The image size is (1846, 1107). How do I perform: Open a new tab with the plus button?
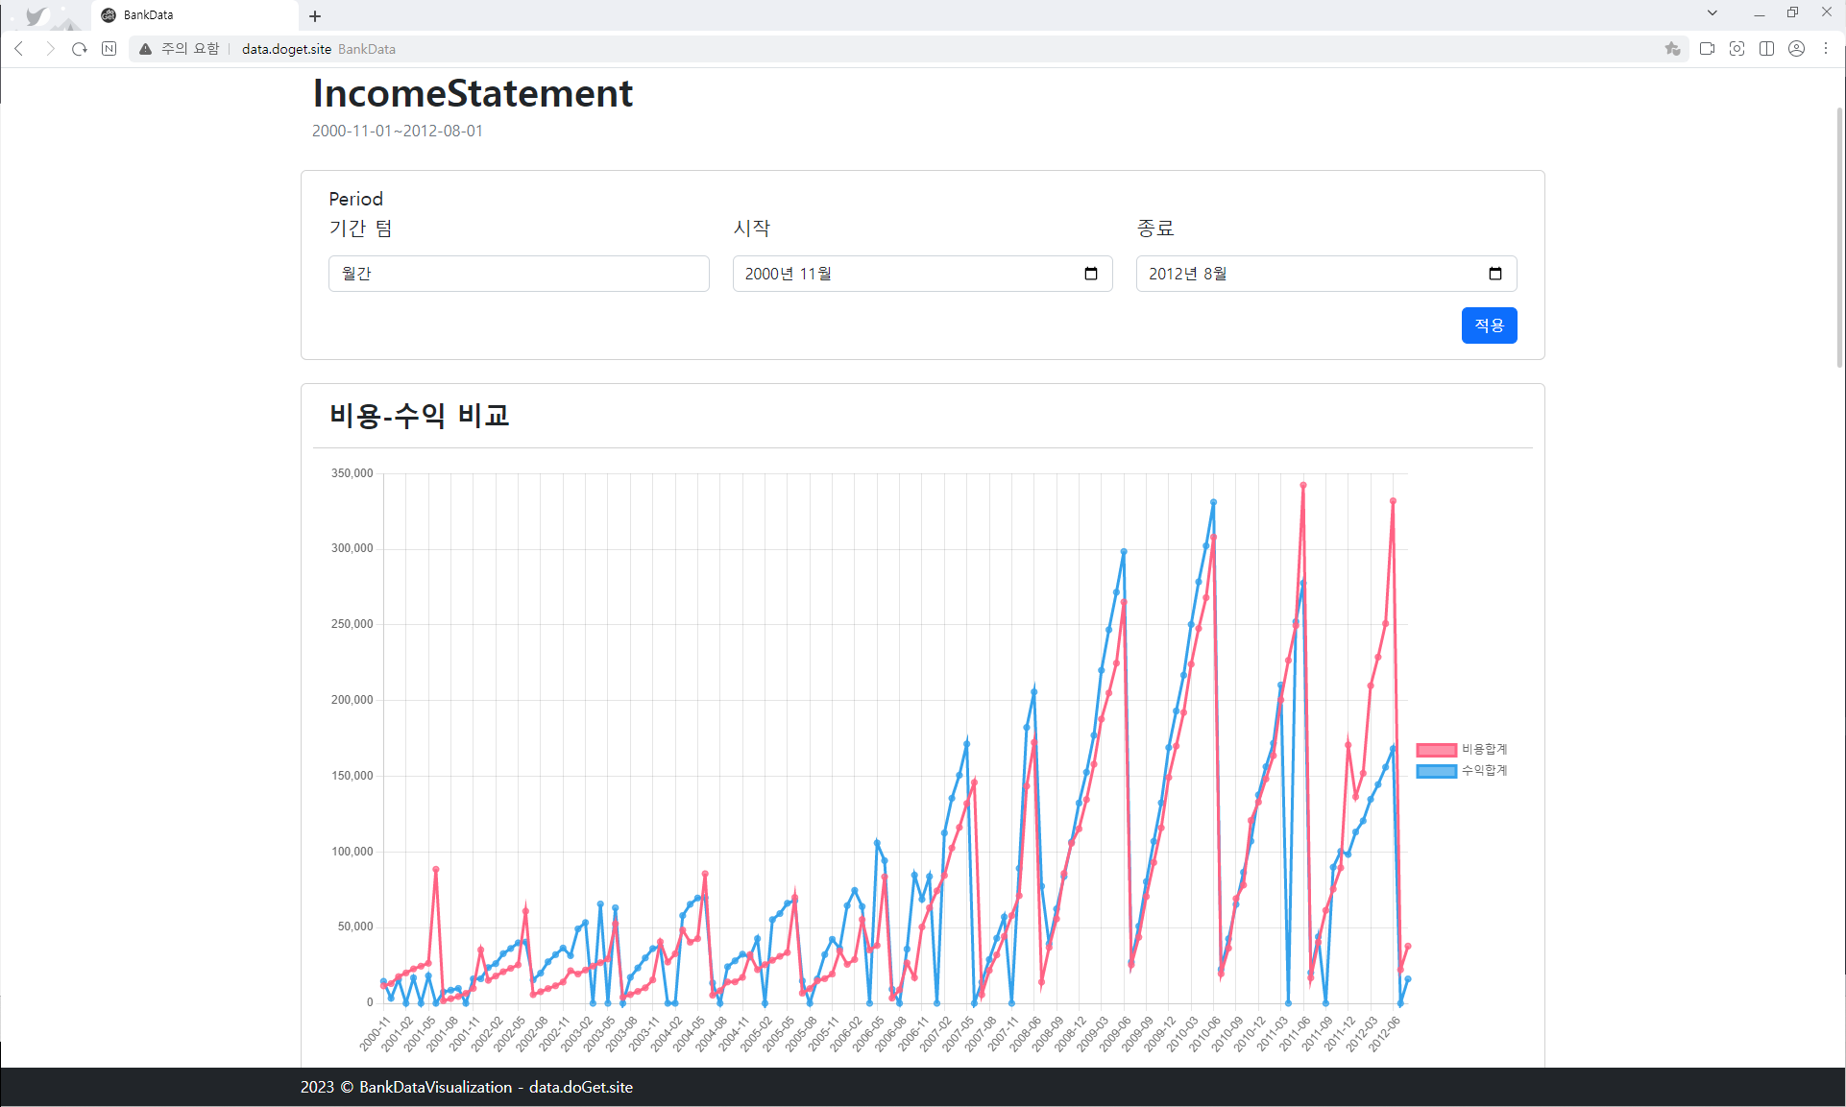[315, 15]
